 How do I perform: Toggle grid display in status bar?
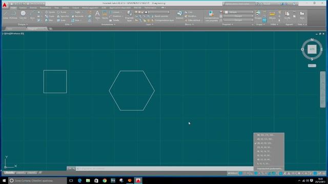coord(240,173)
